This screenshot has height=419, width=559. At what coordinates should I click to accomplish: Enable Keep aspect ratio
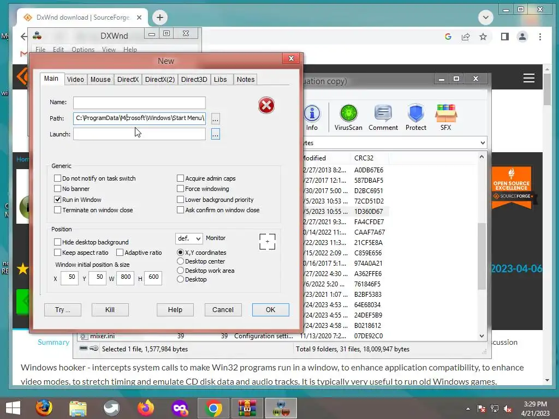pyautogui.click(x=57, y=252)
